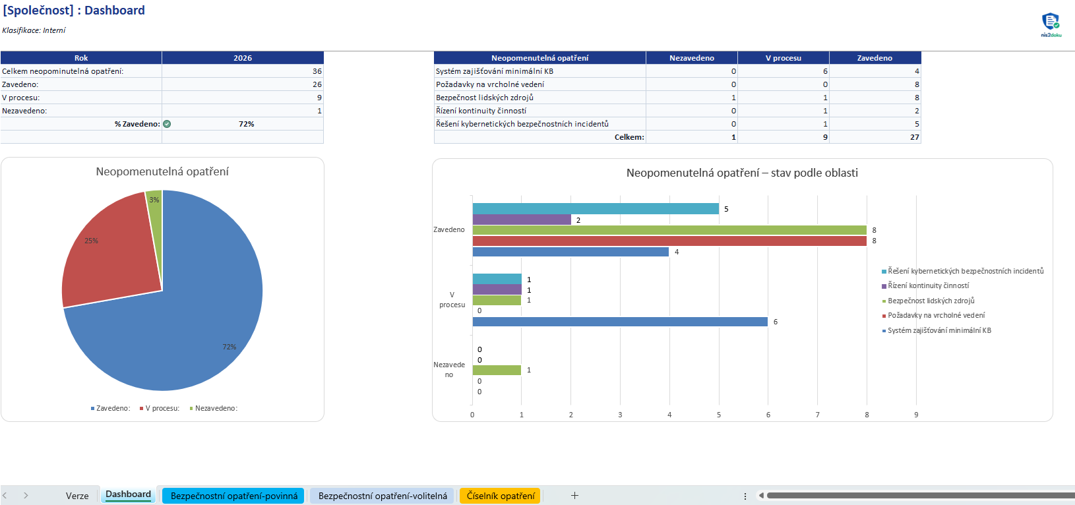Click blue Zavedeno legend marker under pie chart

click(x=93, y=409)
